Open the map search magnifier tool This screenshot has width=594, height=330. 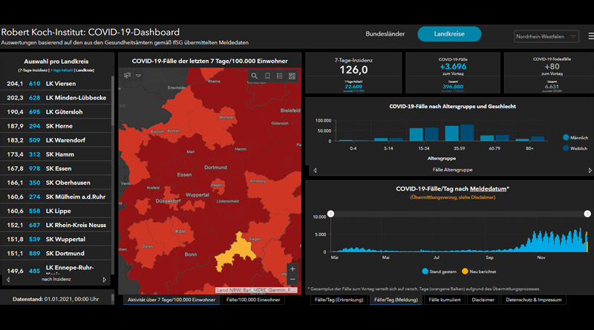pos(255,76)
